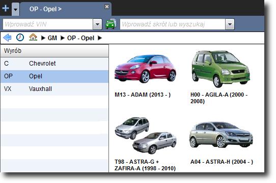
Task: Go back with the blue arrow icon
Action: coord(8,38)
